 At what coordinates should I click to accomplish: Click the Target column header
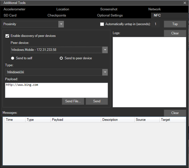coord(172,120)
